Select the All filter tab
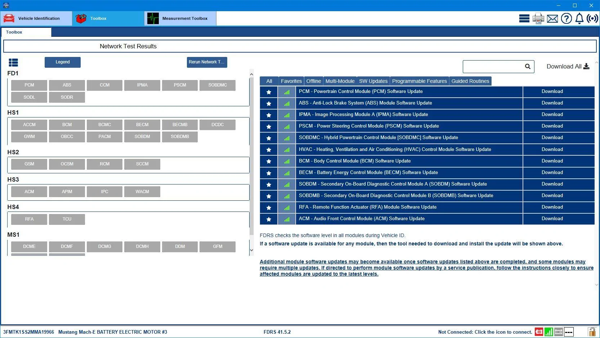The height and width of the screenshot is (338, 600). point(269,81)
